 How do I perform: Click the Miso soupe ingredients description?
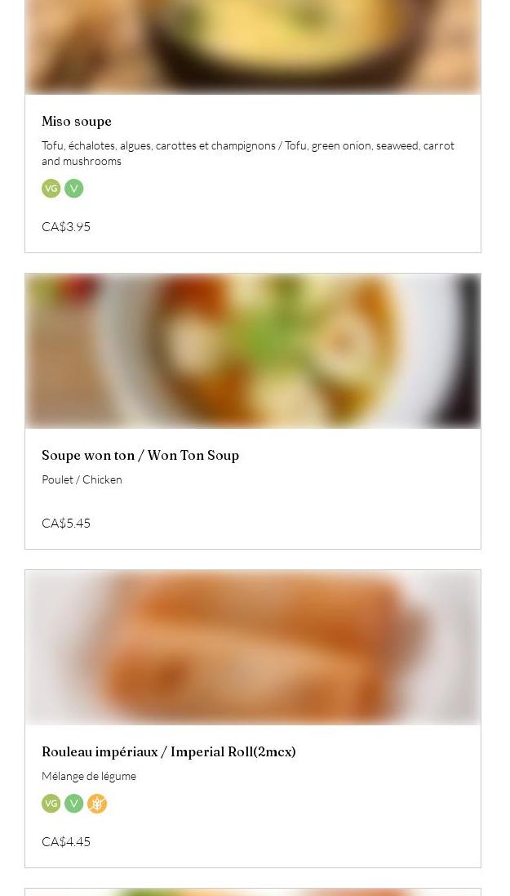click(x=248, y=153)
